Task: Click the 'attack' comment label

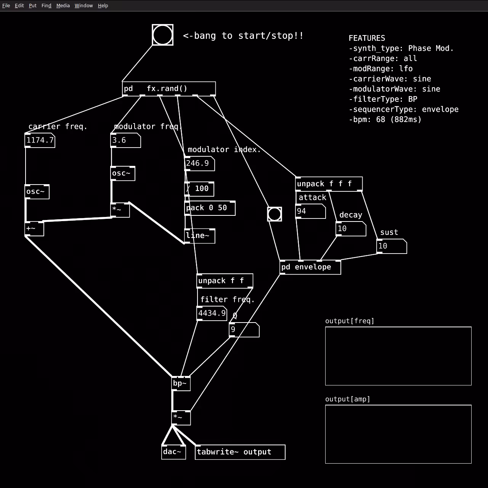Action: click(313, 197)
